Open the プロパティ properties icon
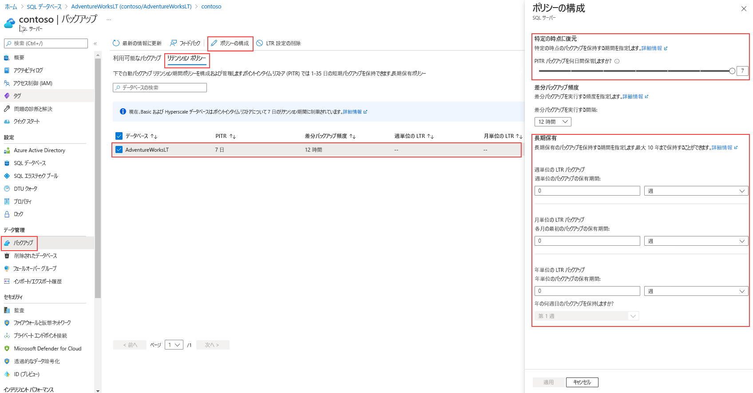This screenshot has width=753, height=393. tap(7, 201)
